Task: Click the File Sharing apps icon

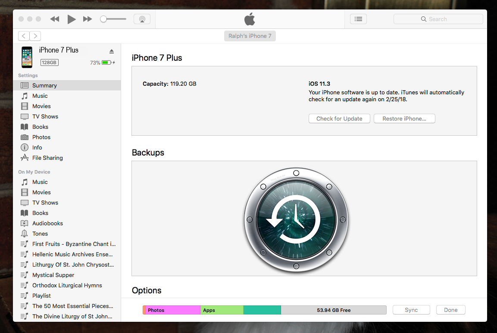Action: (25, 158)
